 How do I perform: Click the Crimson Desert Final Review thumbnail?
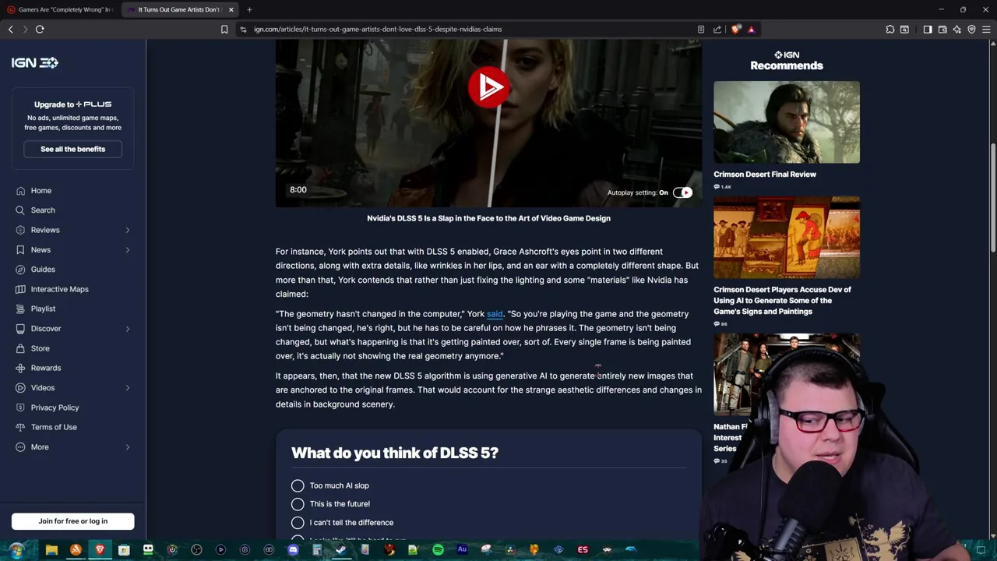(x=787, y=122)
